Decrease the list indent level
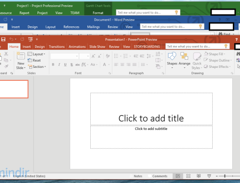The height and width of the screenshot is (183, 240). tap(136, 56)
